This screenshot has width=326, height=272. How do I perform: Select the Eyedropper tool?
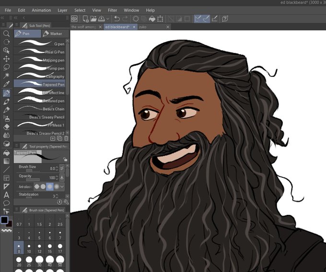6,84
